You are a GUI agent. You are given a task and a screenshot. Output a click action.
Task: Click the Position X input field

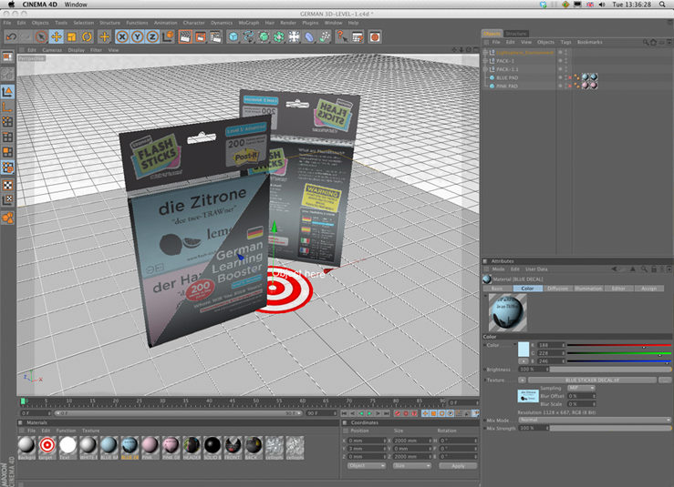(367, 441)
